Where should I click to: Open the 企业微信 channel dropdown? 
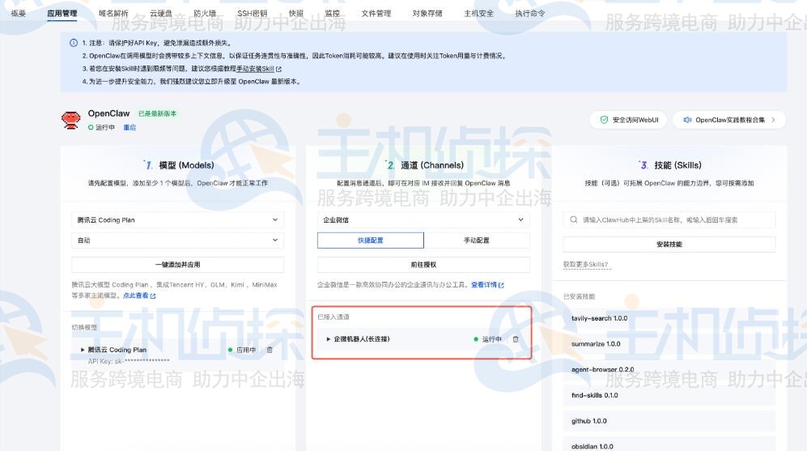click(x=423, y=220)
